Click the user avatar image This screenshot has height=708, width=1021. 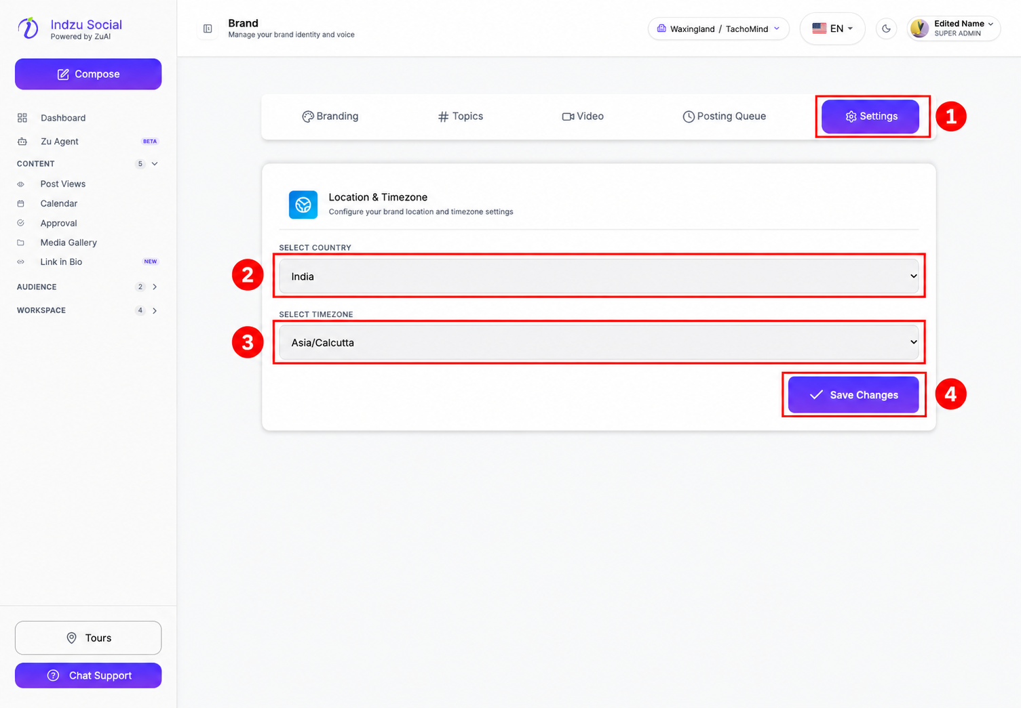(919, 28)
